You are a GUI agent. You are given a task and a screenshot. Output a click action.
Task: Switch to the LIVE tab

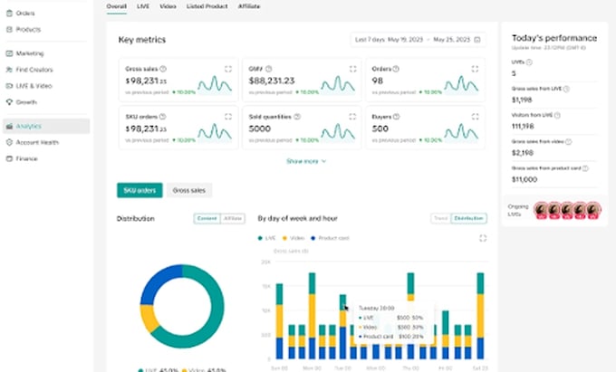pyautogui.click(x=143, y=6)
